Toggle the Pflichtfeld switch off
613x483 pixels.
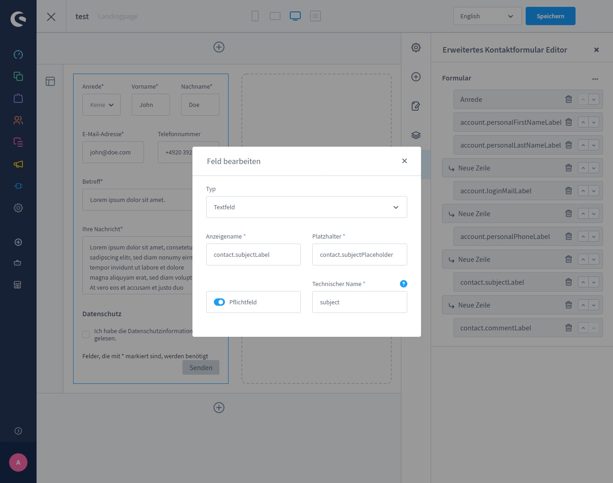pos(219,302)
